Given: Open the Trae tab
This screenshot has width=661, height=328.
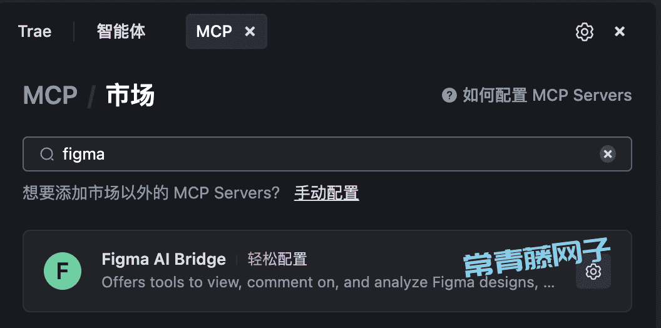Looking at the screenshot, I should click(34, 32).
